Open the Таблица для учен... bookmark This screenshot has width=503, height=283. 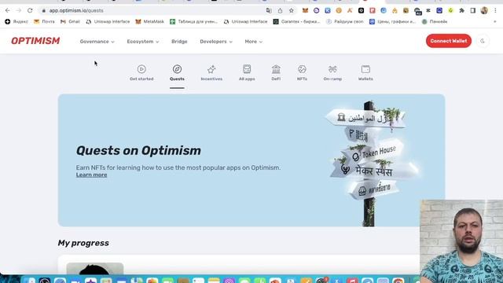(193, 21)
